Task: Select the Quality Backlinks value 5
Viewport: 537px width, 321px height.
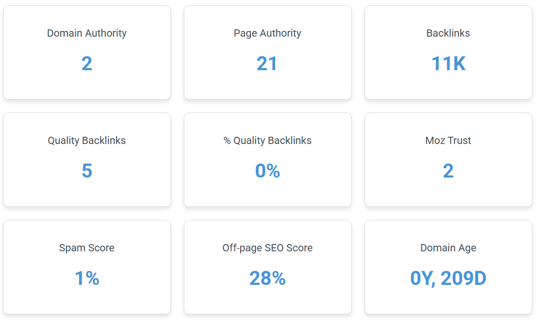Action: click(x=87, y=171)
